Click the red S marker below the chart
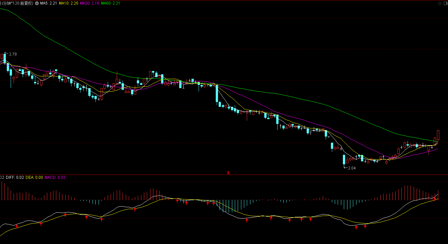448x244 pixels. click(x=228, y=173)
